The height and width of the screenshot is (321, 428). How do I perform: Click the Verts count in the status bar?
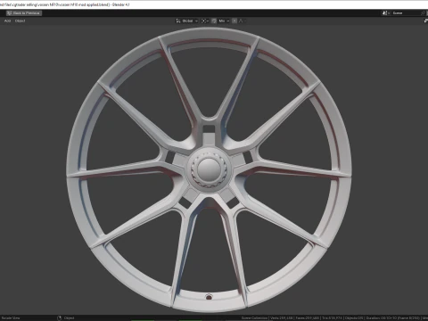281,318
